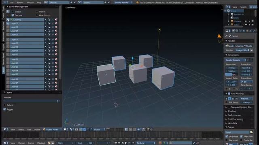Open the Window menu
This screenshot has width=259, height=145.
click(x=30, y=3)
